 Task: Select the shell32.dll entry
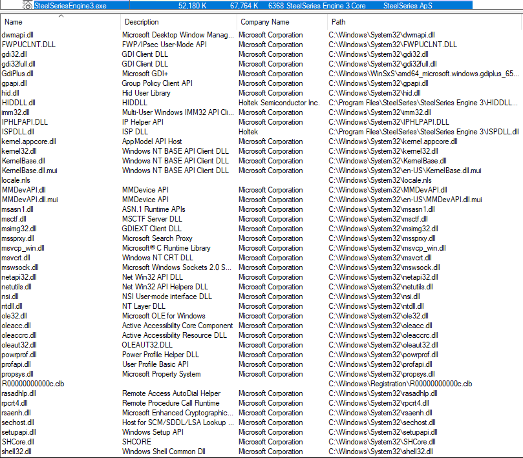coord(16,452)
